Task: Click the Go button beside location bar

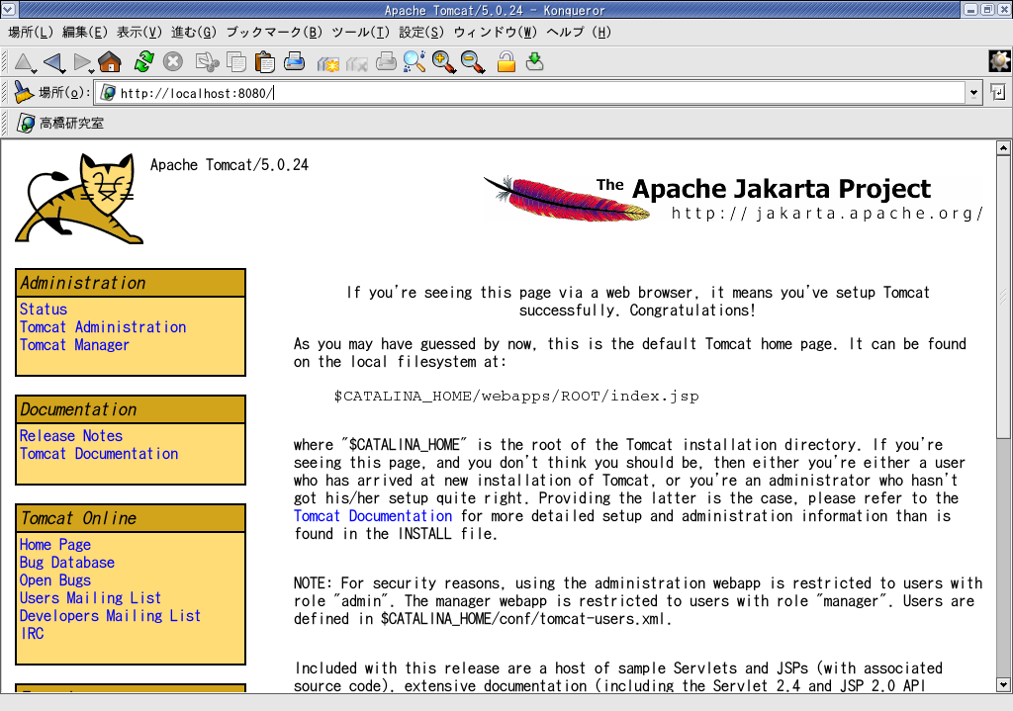Action: [x=998, y=92]
